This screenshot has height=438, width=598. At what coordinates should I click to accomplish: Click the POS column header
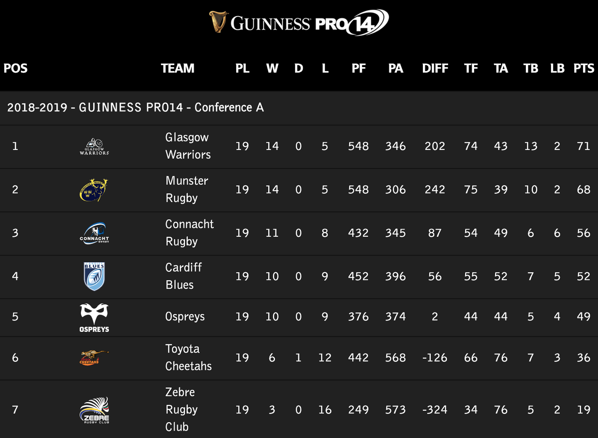coord(15,68)
